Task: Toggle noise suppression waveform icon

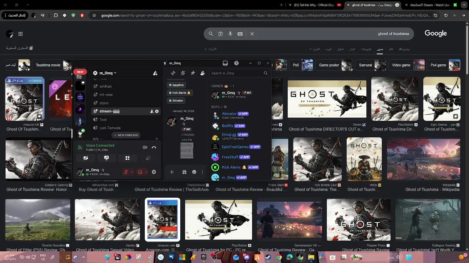Action: pyautogui.click(x=145, y=147)
